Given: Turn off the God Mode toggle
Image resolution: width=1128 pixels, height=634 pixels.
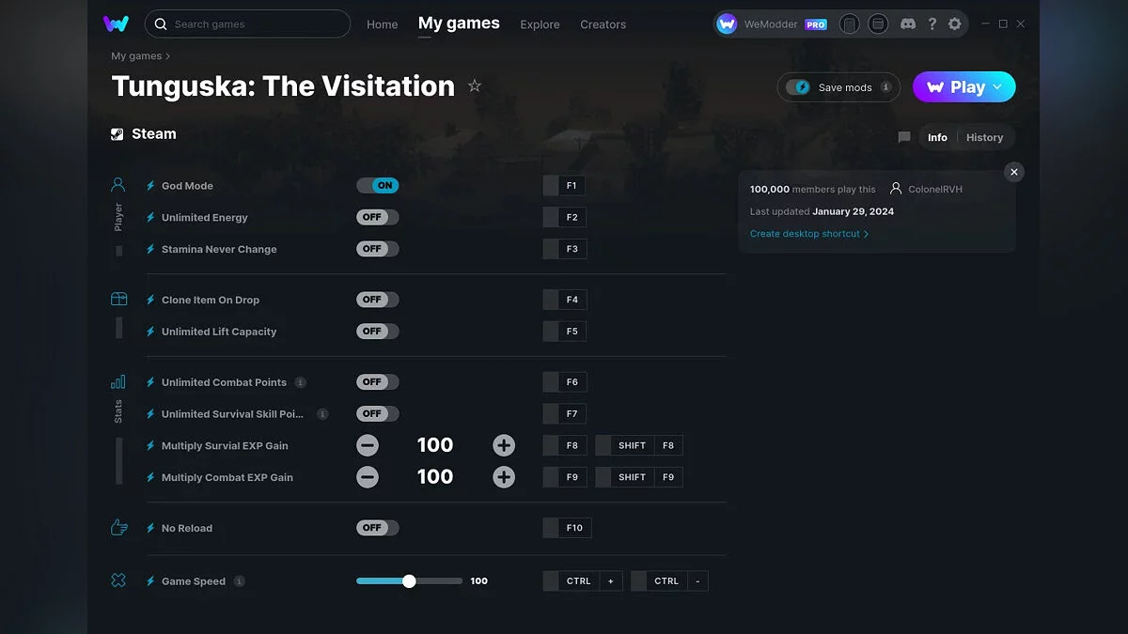Looking at the screenshot, I should point(377,185).
